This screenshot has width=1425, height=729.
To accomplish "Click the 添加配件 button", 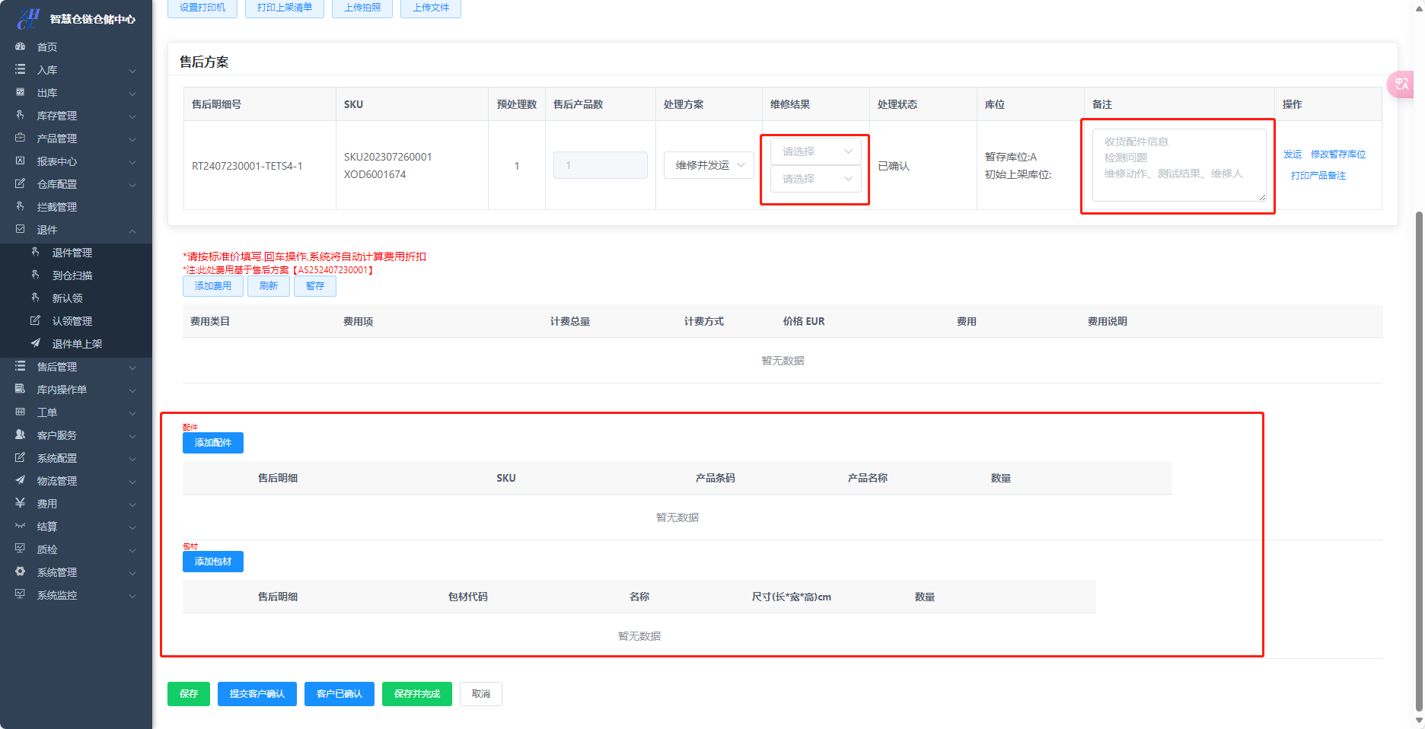I will [213, 443].
